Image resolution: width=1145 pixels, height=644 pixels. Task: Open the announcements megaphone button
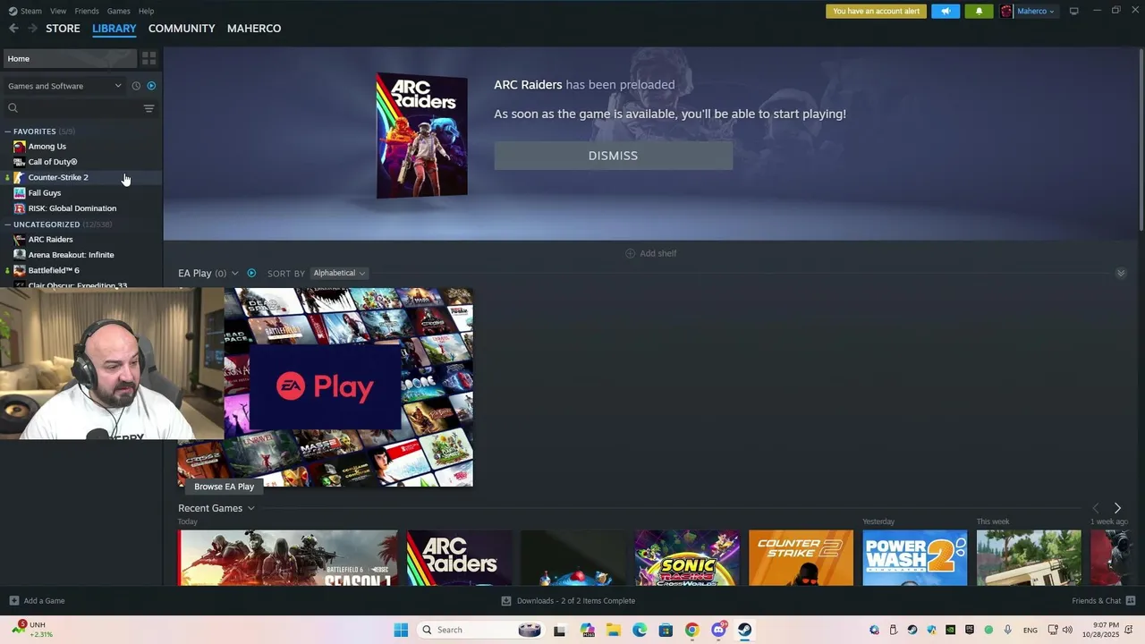(x=946, y=11)
